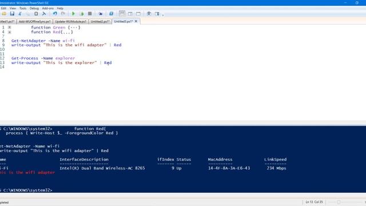Click 'wi-fi' parameter value on line 8
This screenshot has width=366, height=206.
pos(69,41)
